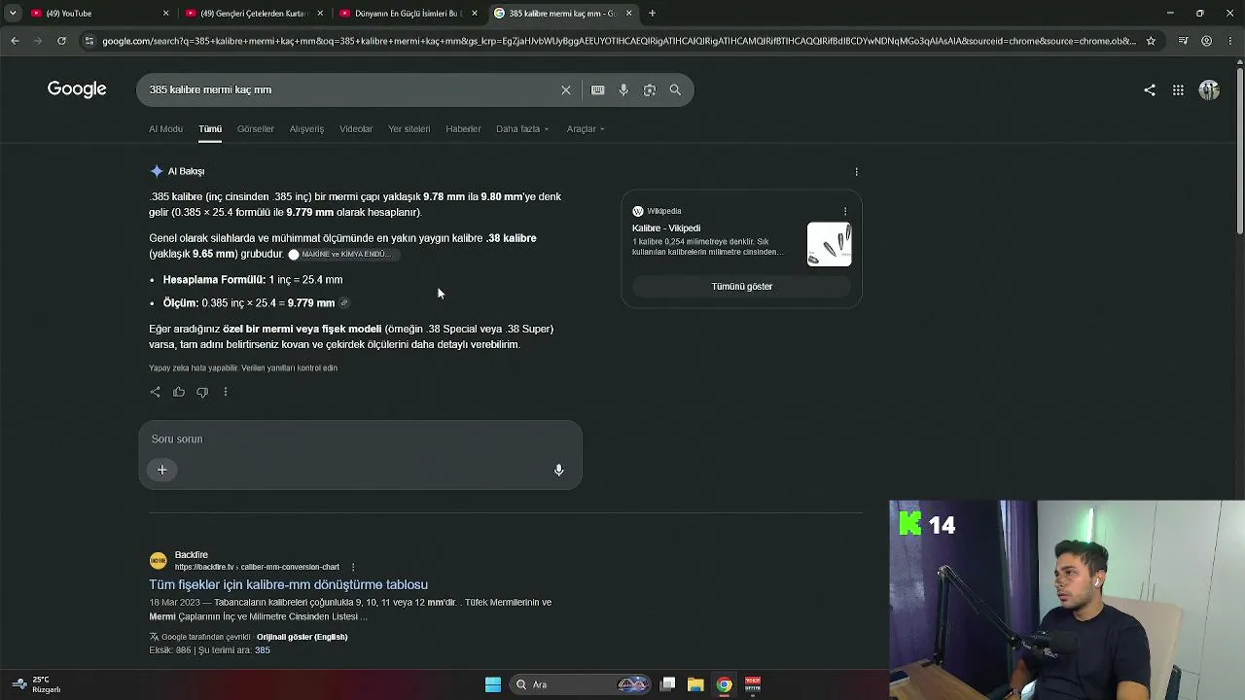Open the Chrome profile button
1245x700 pixels.
coord(1207,41)
